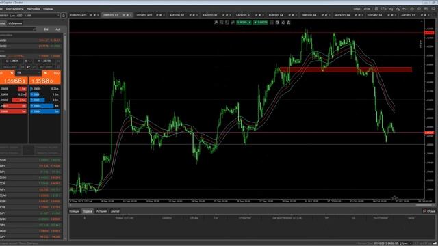The height and width of the screenshot is (246, 438).
Task: Click the orange Sell price button
Action: [14, 77]
